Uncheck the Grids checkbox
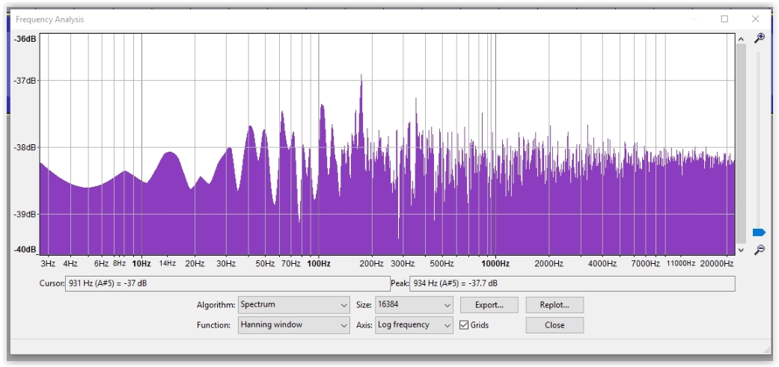Screen dimensions: 779x367 (x=463, y=325)
